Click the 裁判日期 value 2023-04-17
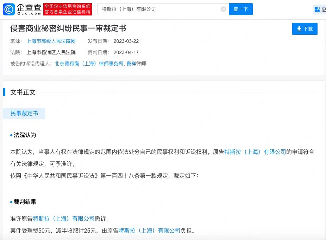The width and height of the screenshot is (326, 240). click(126, 52)
